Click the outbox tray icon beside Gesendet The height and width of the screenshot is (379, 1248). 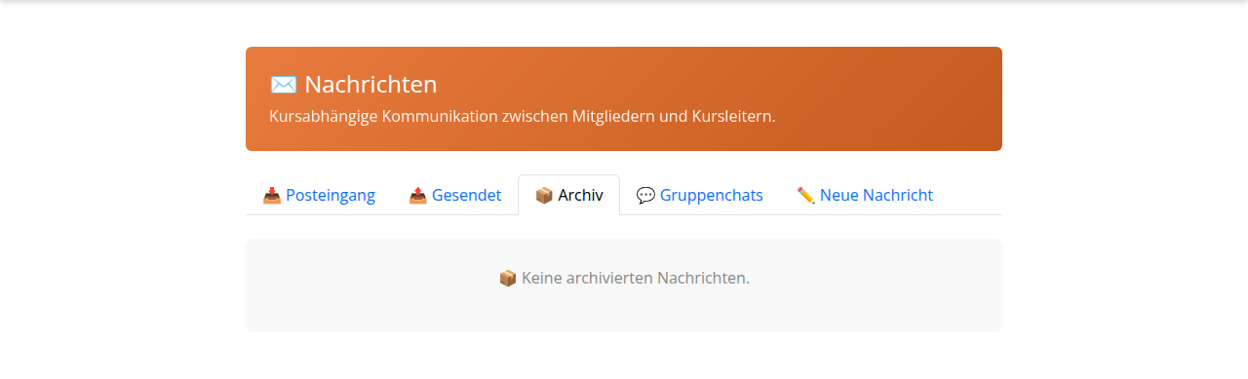coord(418,196)
